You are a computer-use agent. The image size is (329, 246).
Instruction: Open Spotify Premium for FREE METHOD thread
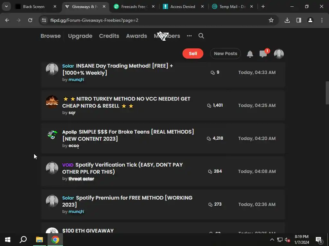tap(127, 201)
